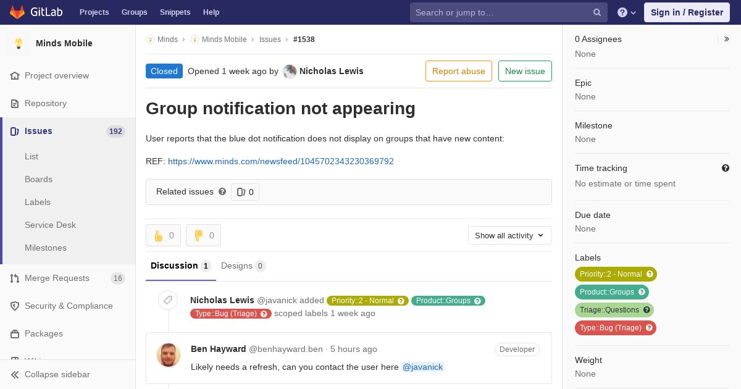Screen dimensions: 741x389
Task: Click the Report abuse button
Action: click(x=459, y=71)
